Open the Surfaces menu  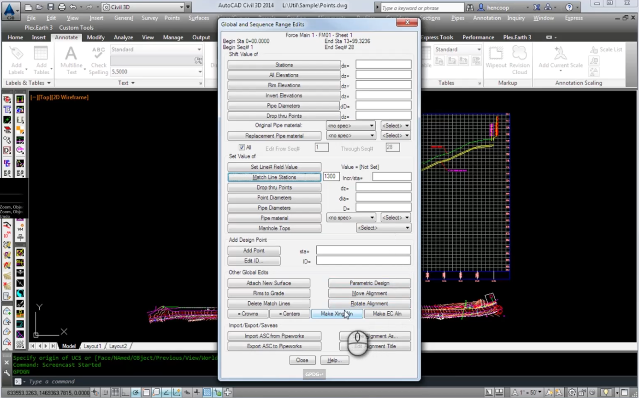[x=199, y=18]
